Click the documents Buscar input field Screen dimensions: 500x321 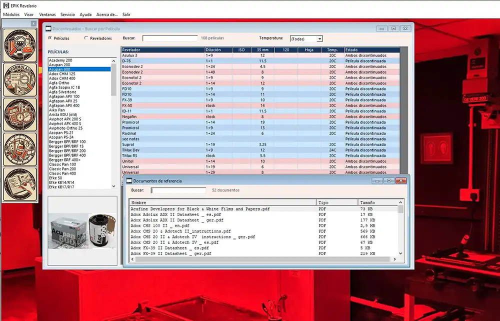pyautogui.click(x=178, y=190)
